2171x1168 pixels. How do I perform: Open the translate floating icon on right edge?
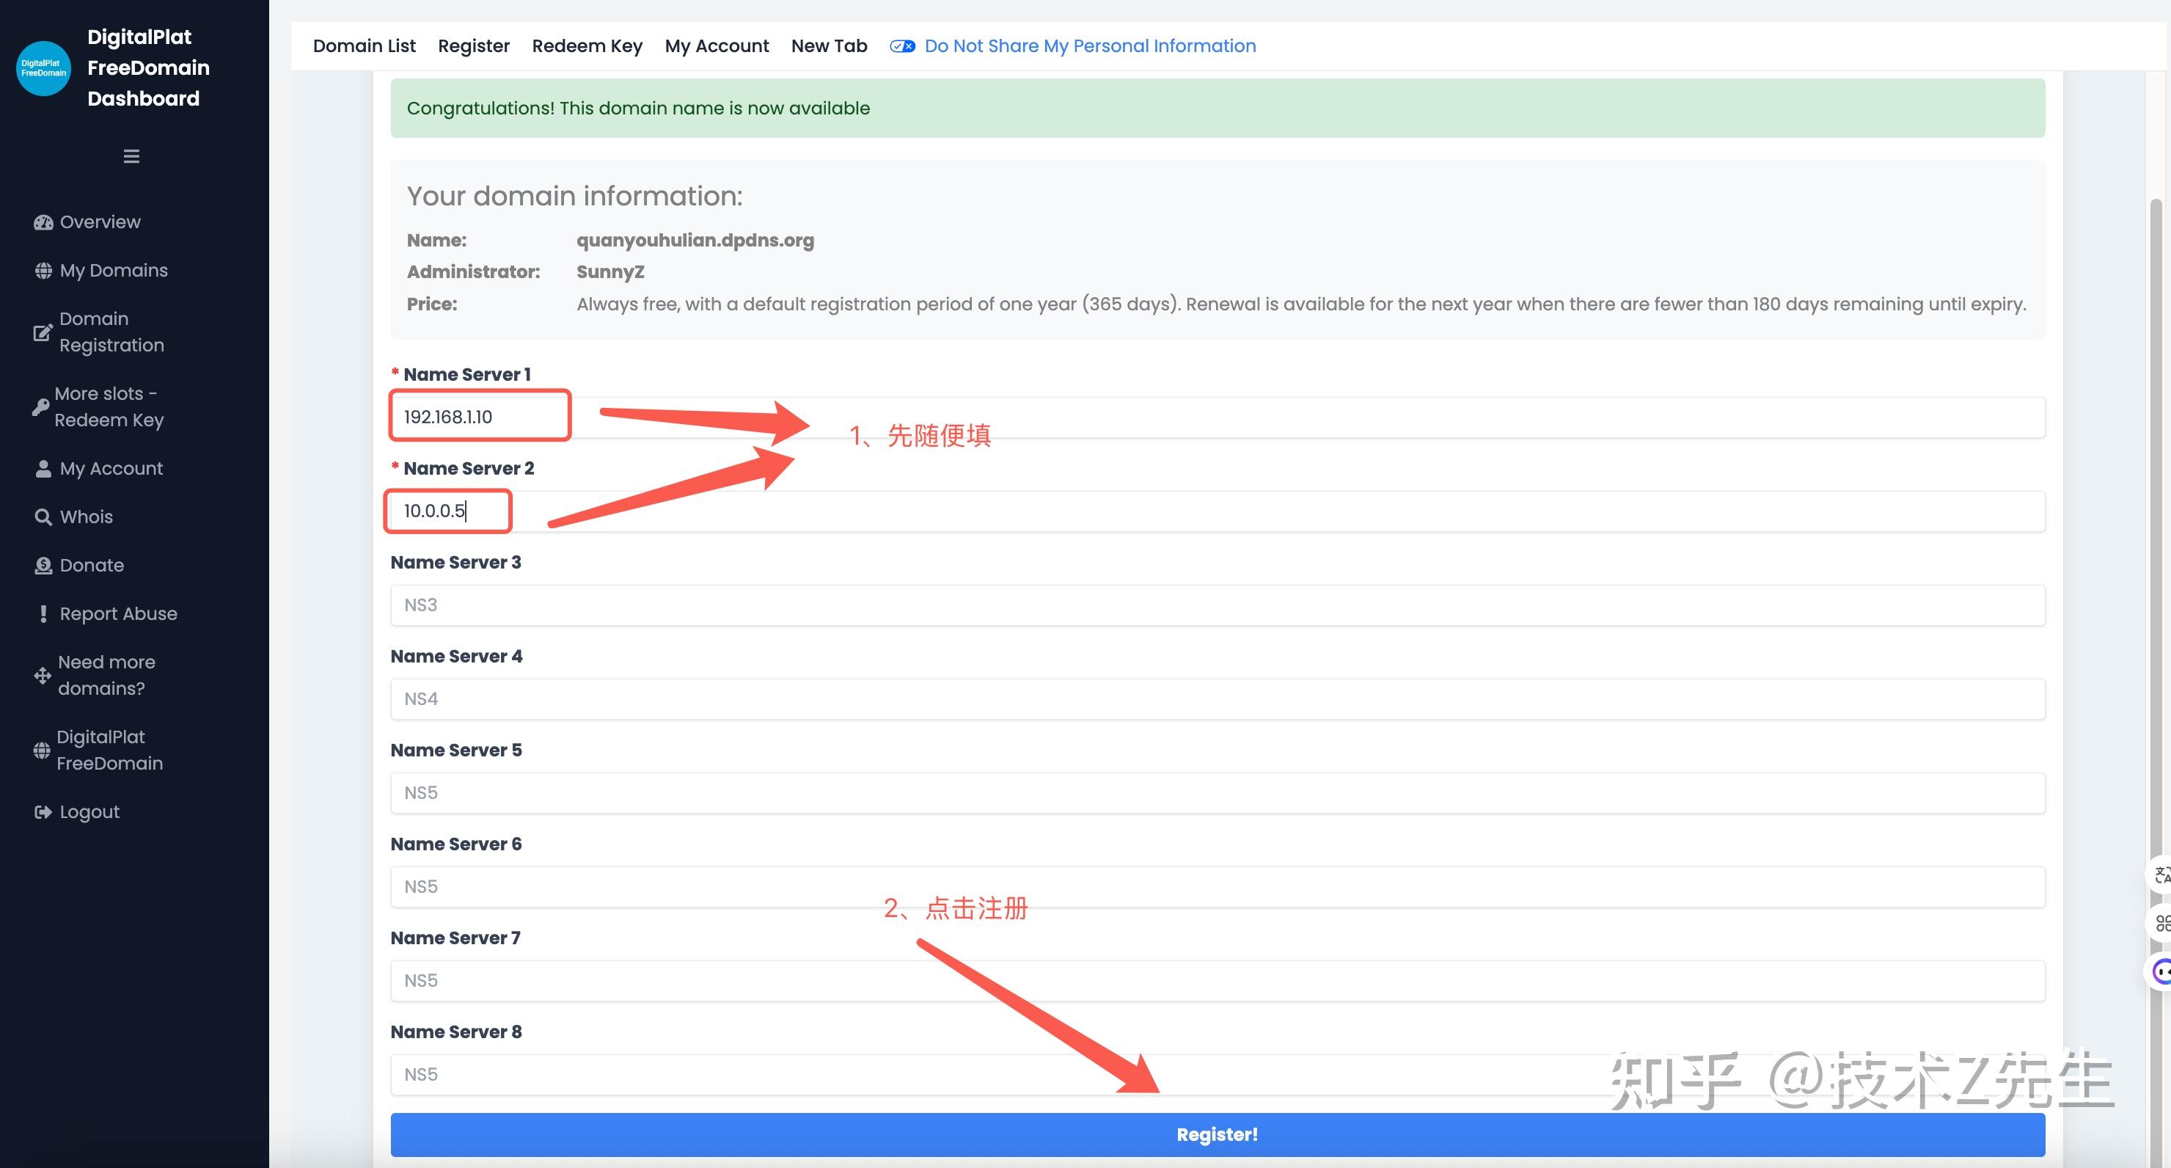tap(2160, 875)
